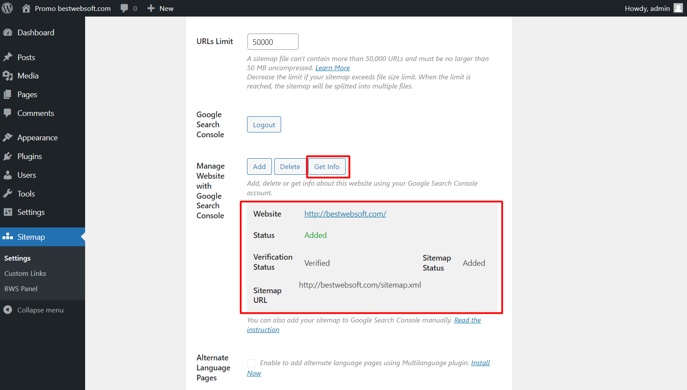The height and width of the screenshot is (390, 687).
Task: Click the Verified status text
Action: coord(317,263)
